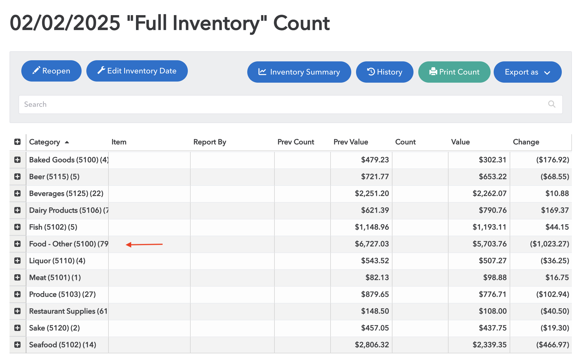This screenshot has width=573, height=357.
Task: Sort by the Change column header
Action: click(526, 142)
